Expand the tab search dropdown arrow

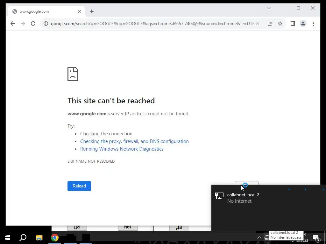pos(269,8)
